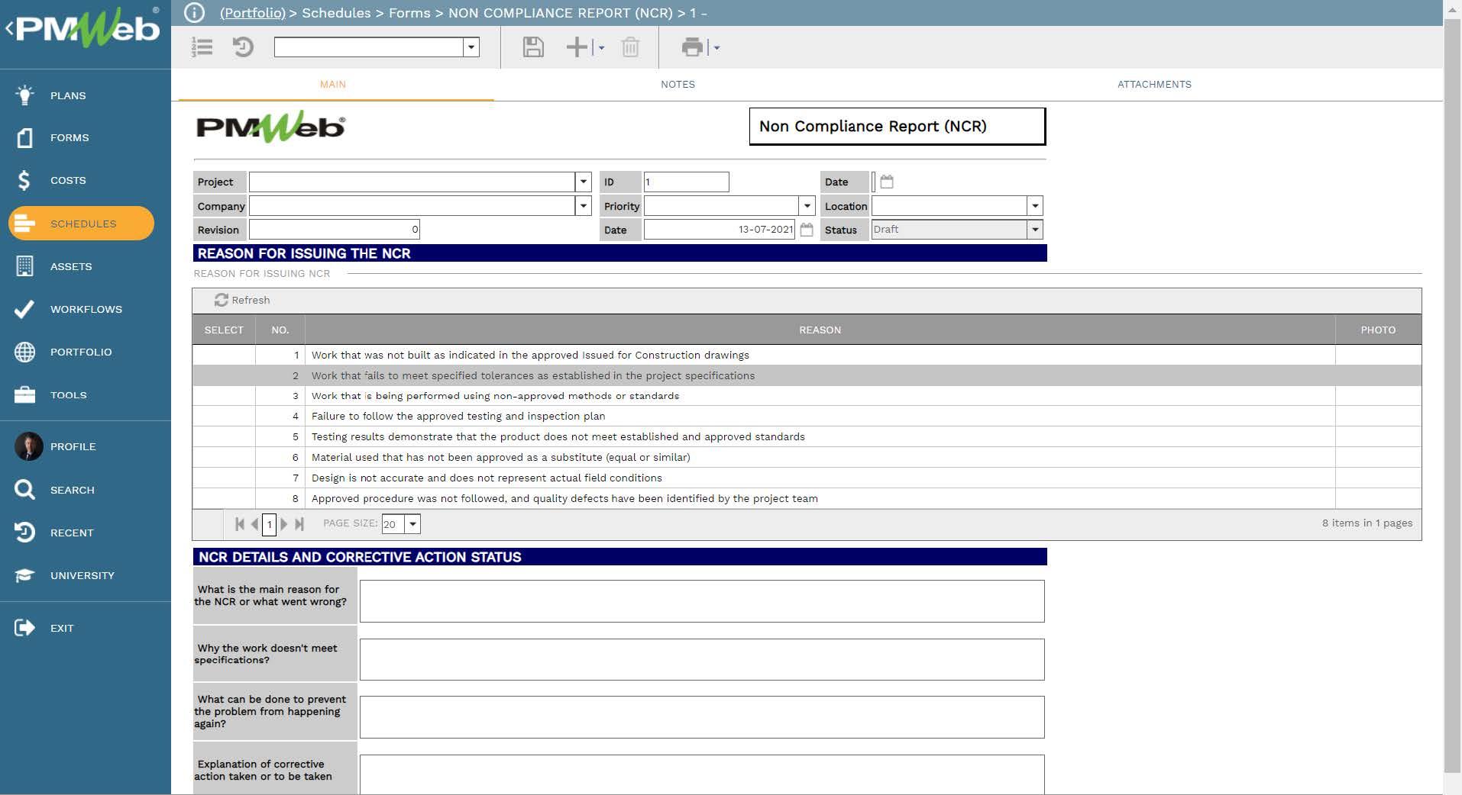Select reason row 5 about testing results

tap(558, 437)
